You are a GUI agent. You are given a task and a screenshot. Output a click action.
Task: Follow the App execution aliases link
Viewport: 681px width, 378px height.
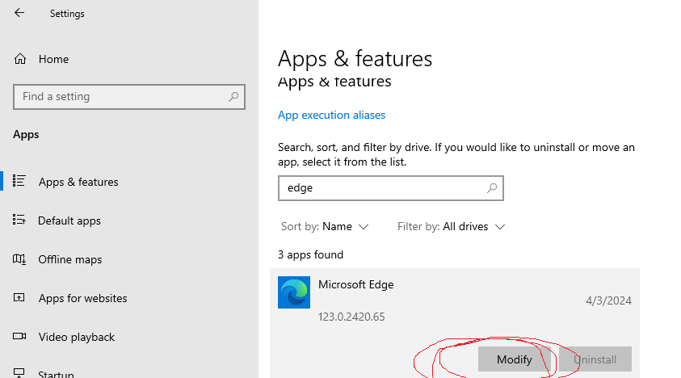click(331, 115)
